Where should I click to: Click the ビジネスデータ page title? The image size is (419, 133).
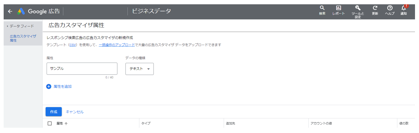pos(151,11)
